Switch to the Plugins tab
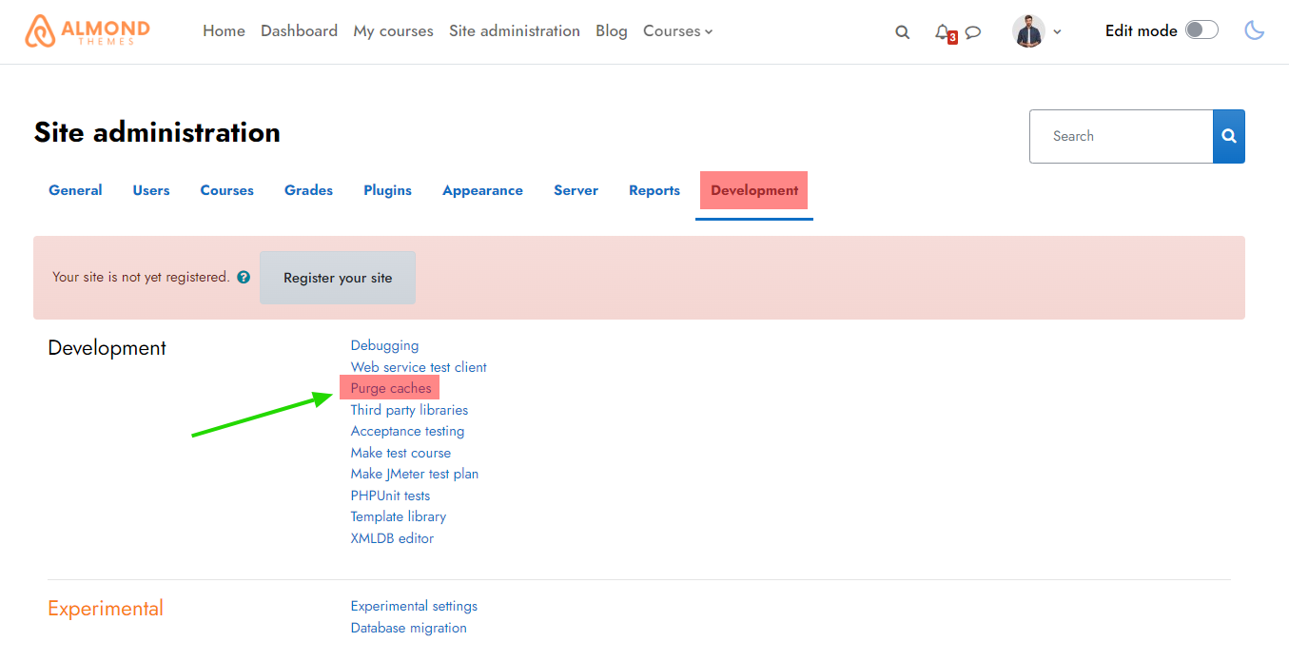The image size is (1289, 661). click(387, 189)
